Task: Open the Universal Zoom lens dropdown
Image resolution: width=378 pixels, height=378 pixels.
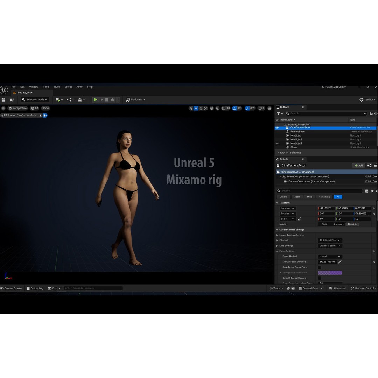Action: pos(330,246)
